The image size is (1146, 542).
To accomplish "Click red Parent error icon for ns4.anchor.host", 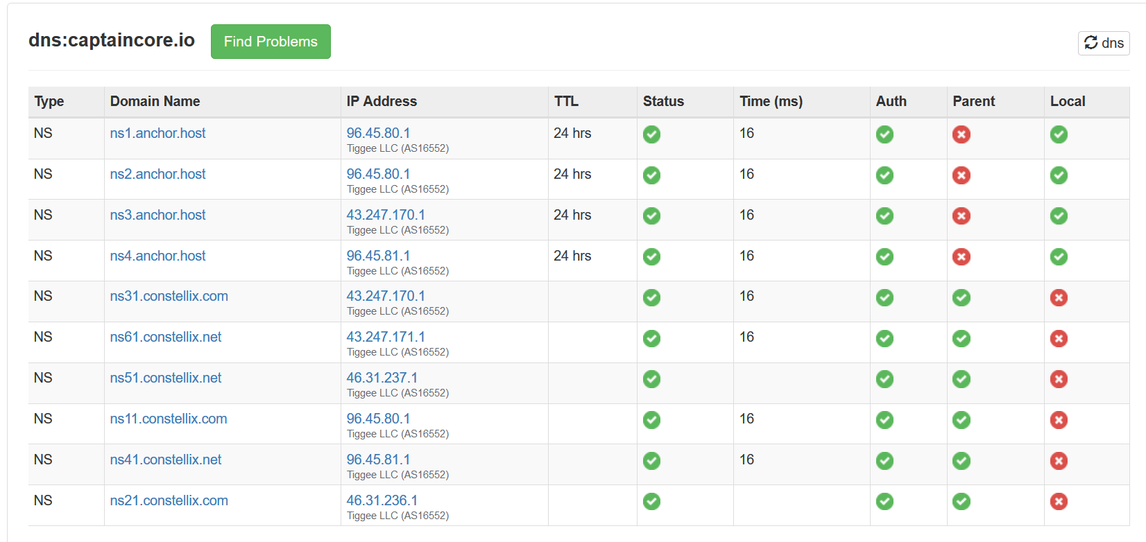I will [x=961, y=257].
